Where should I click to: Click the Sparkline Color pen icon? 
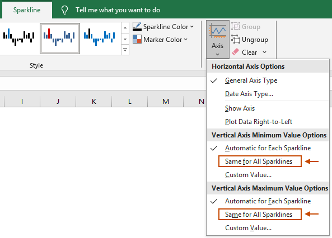pyautogui.click(x=137, y=26)
